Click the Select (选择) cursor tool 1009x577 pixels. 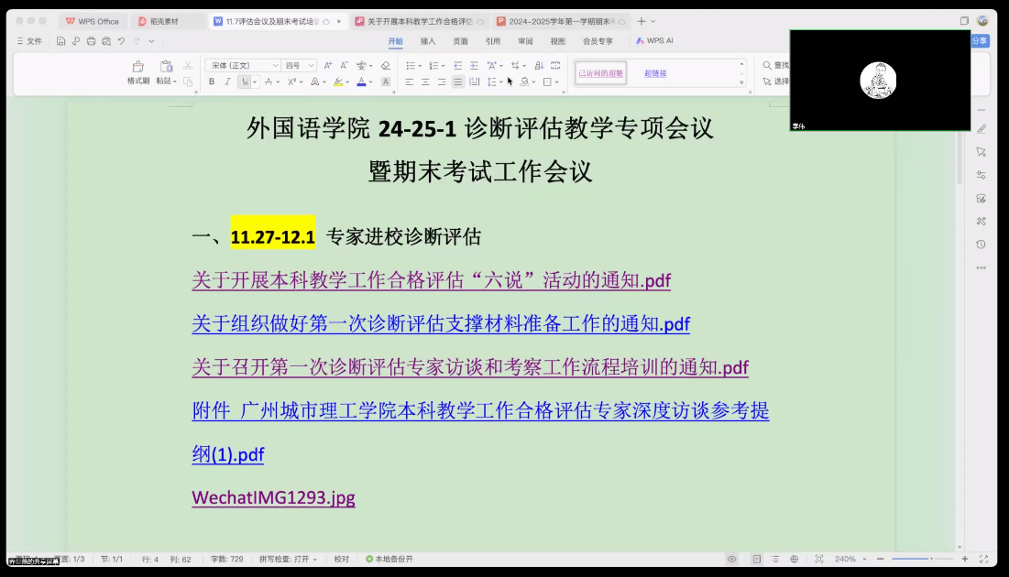(x=775, y=82)
